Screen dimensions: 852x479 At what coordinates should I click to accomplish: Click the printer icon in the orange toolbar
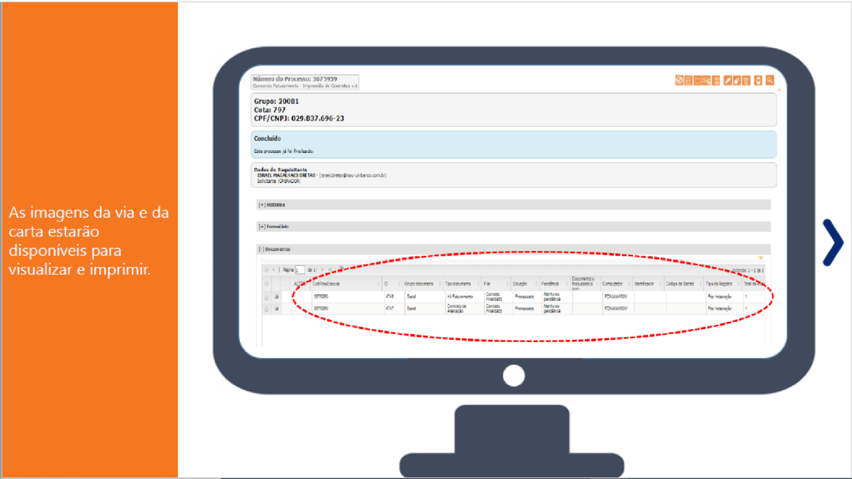click(758, 80)
